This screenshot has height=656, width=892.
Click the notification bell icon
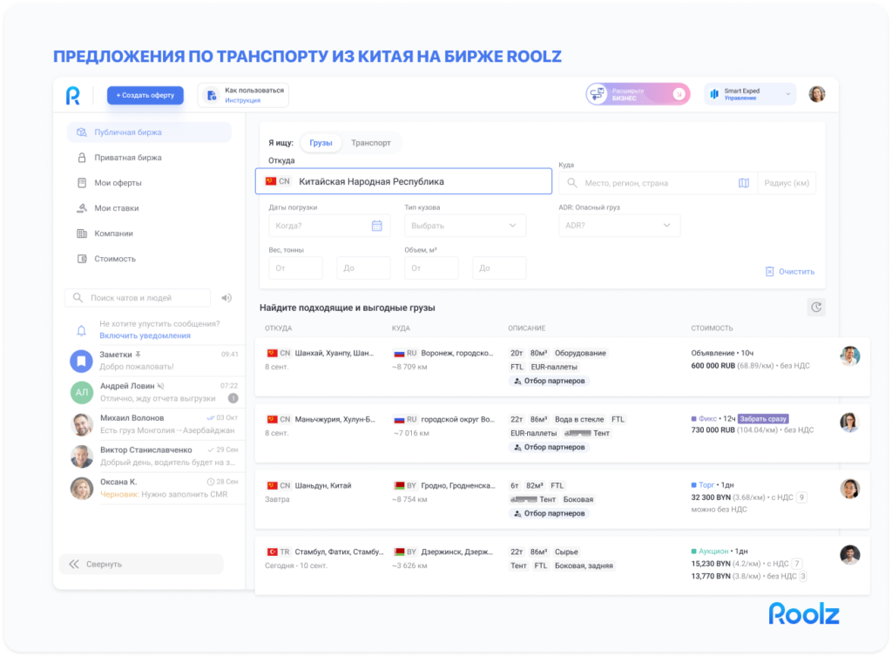coord(81,330)
